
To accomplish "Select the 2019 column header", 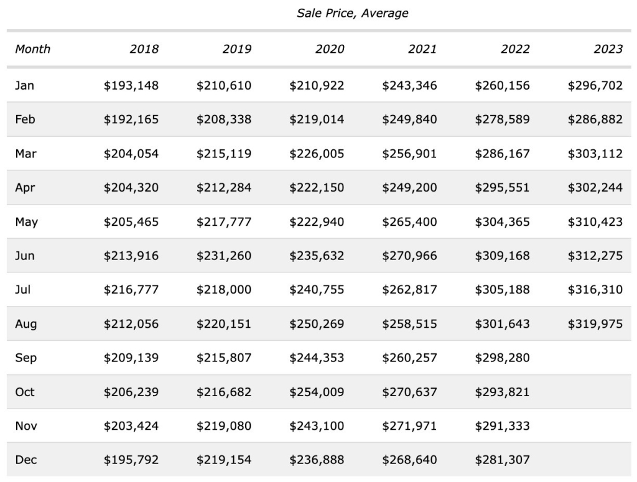I will pos(236,49).
